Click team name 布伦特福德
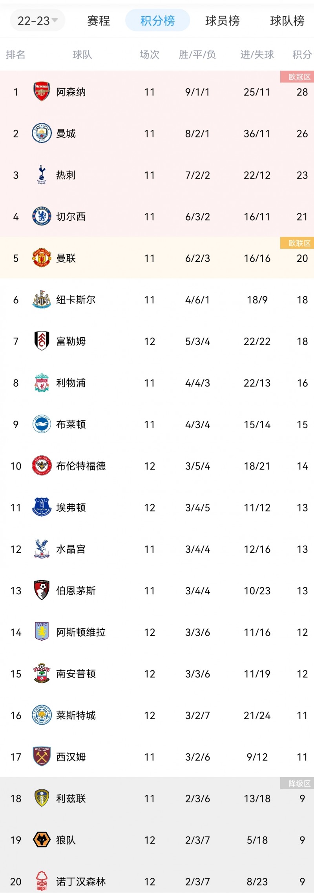Screen dimensions: 314x893 click(81, 466)
